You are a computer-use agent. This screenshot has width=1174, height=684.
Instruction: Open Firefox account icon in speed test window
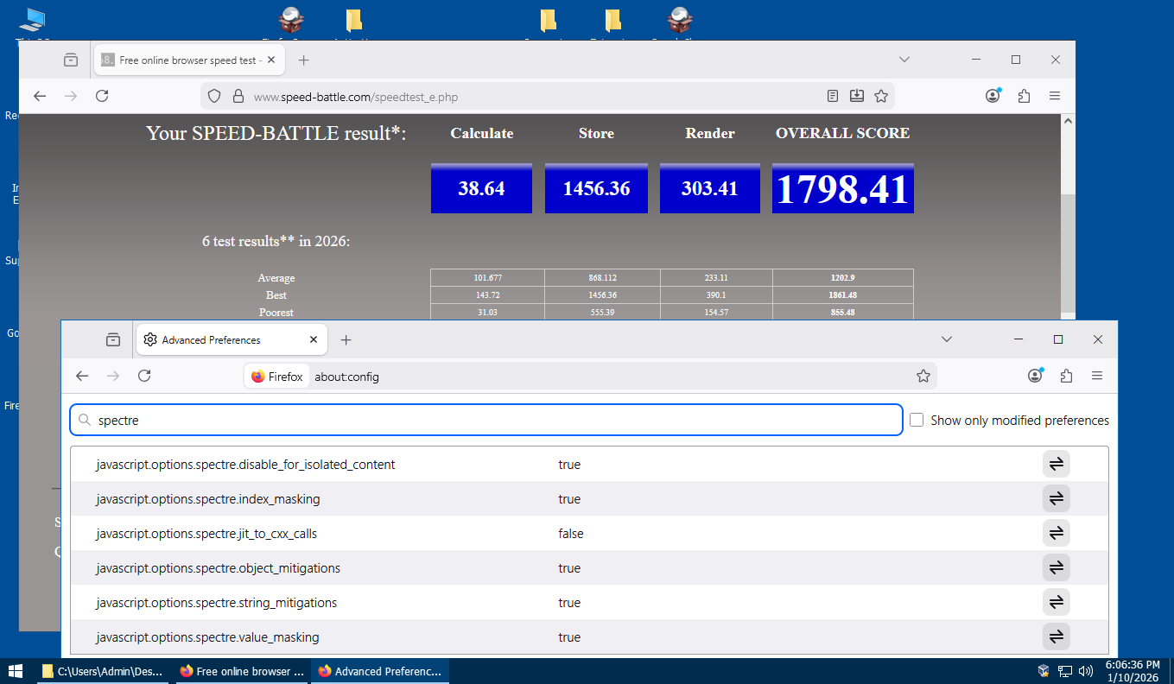[993, 97]
